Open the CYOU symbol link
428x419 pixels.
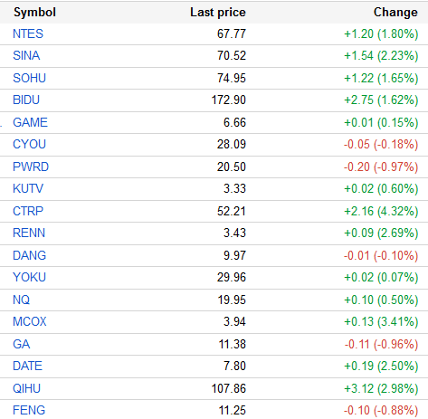[29, 144]
